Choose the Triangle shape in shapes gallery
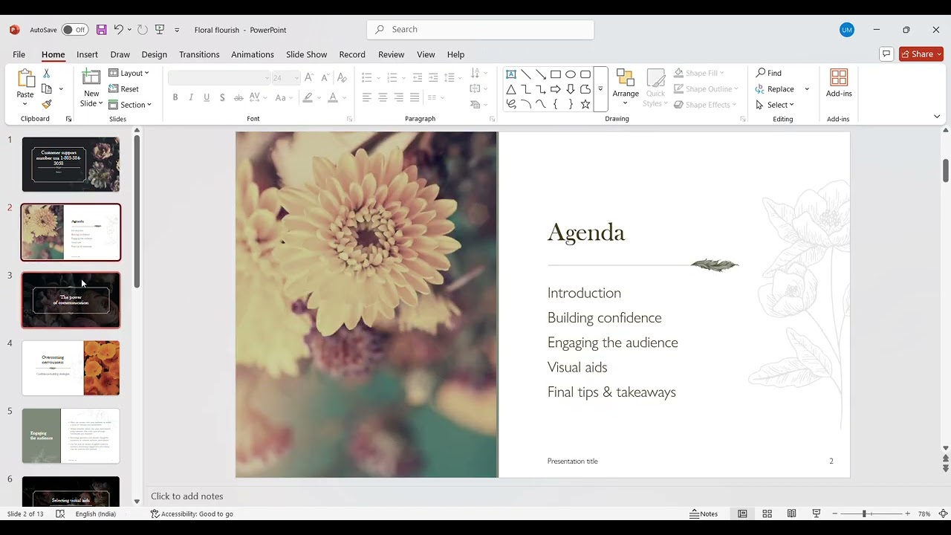The height and width of the screenshot is (535, 951). pos(511,89)
